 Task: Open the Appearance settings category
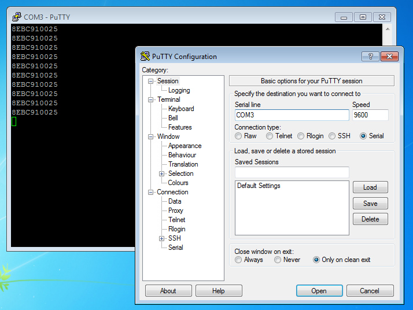click(x=185, y=146)
